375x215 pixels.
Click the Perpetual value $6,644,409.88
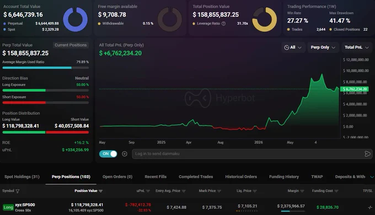[47, 24]
